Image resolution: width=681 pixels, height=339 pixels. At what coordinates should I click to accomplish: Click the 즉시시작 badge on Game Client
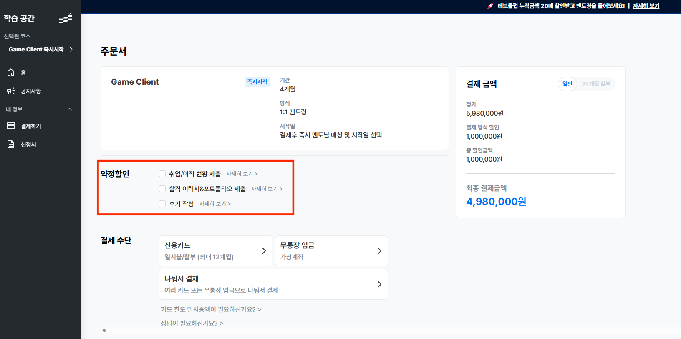click(257, 82)
